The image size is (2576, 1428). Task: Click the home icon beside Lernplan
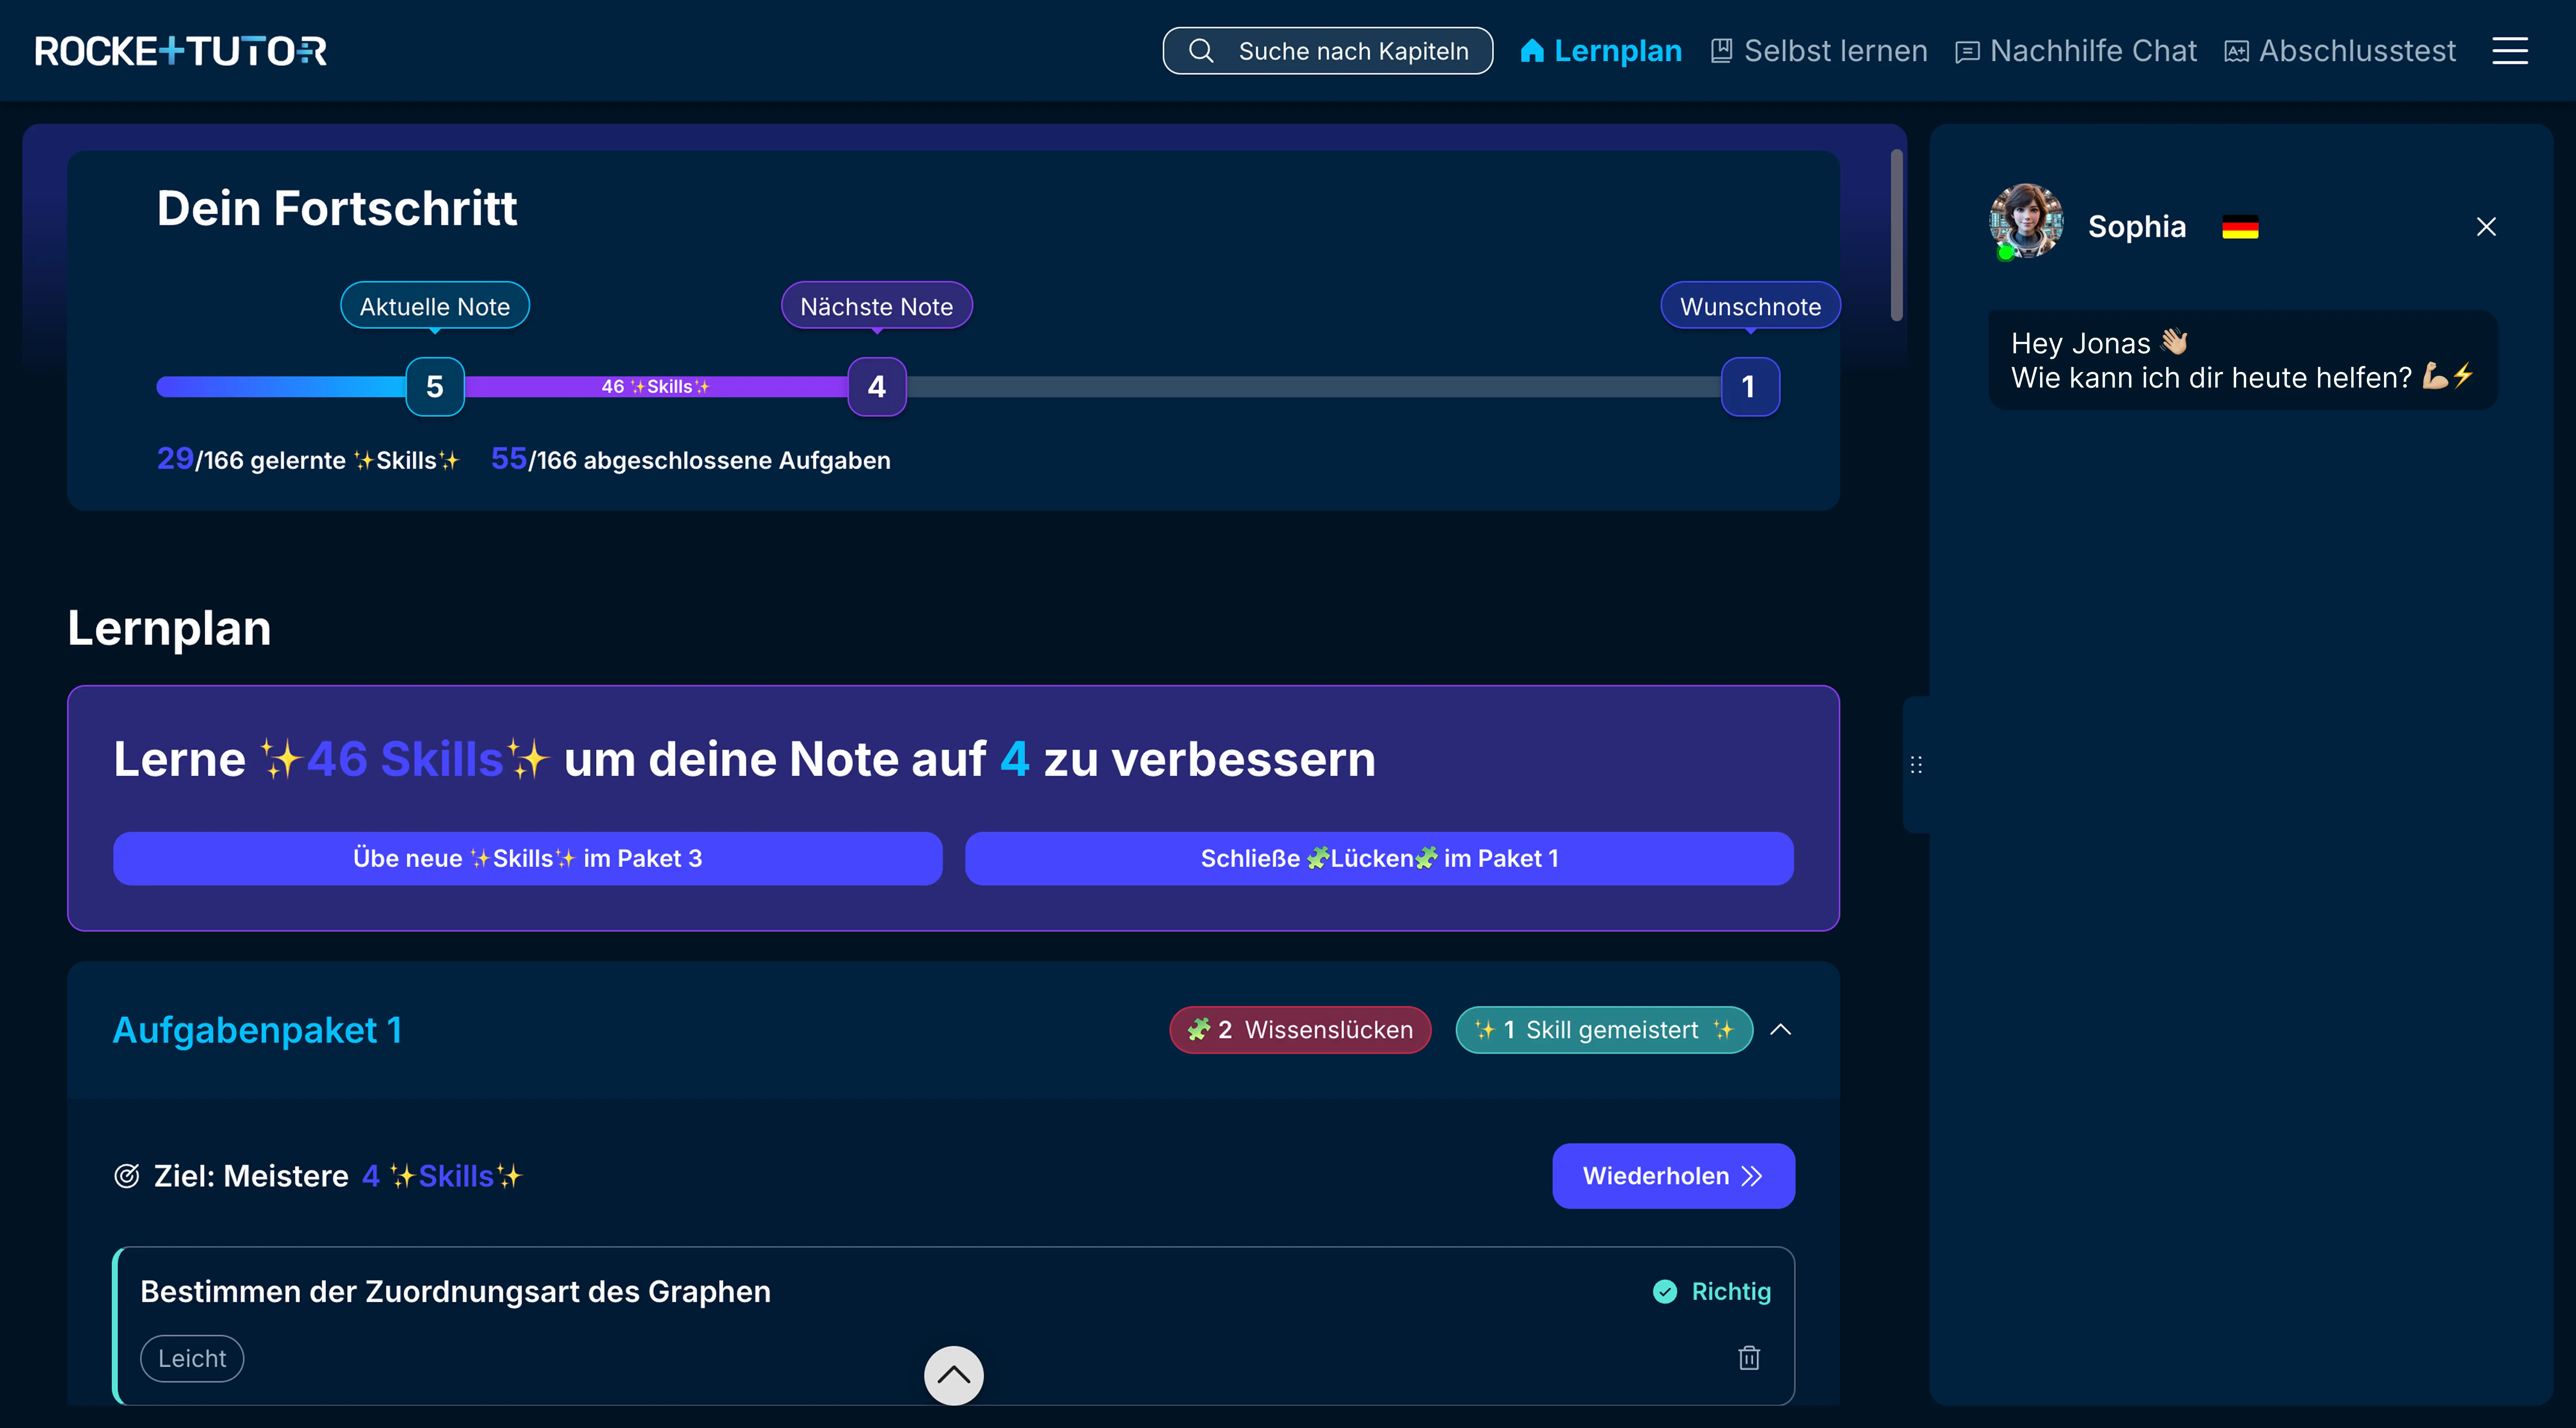click(x=1532, y=51)
